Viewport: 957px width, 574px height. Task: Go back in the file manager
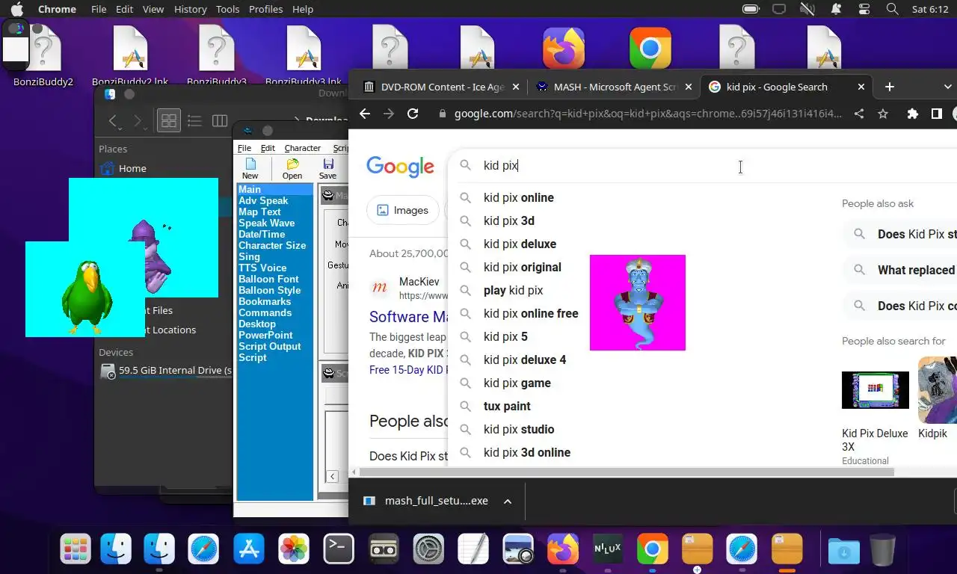pyautogui.click(x=113, y=121)
